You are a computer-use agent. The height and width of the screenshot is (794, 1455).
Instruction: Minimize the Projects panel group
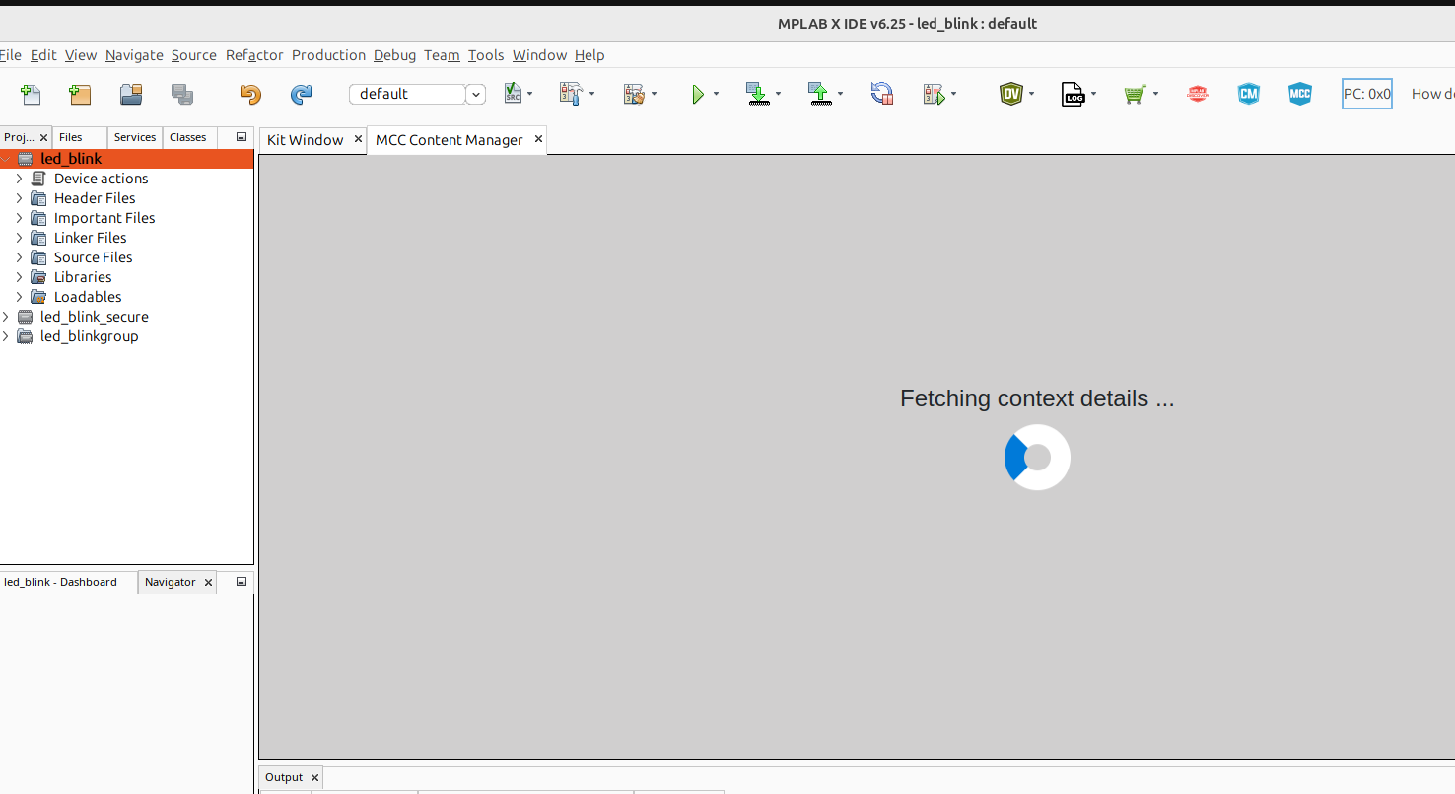click(242, 137)
